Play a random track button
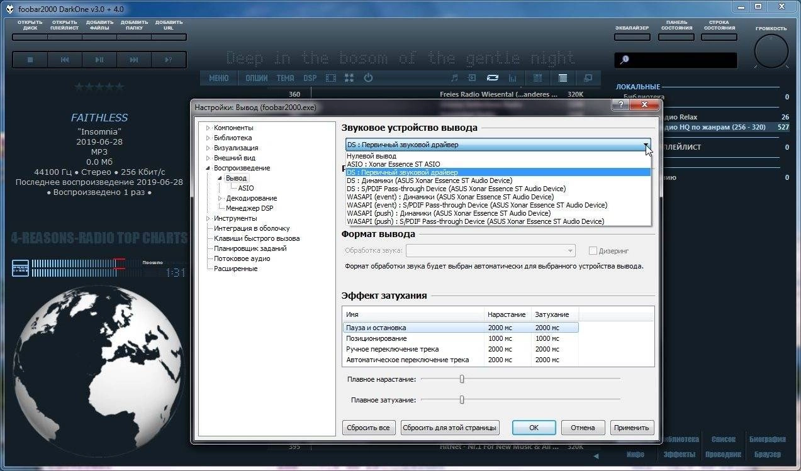Screen dimensions: 801x471 [x=169, y=60]
